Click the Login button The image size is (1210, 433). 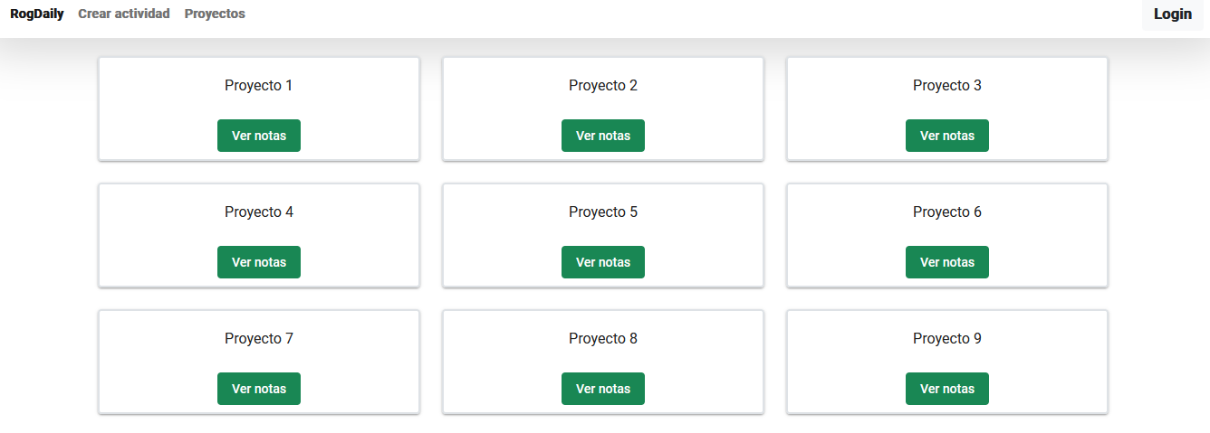pos(1173,14)
